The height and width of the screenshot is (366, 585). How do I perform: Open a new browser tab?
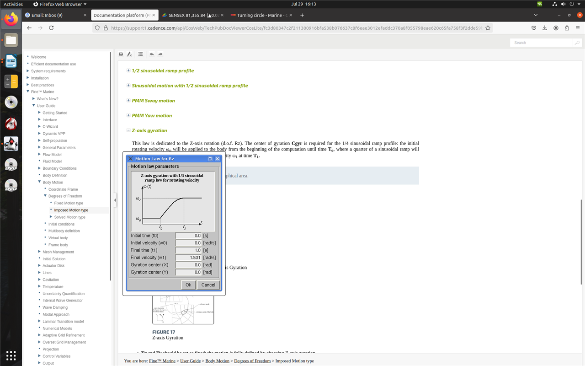[x=302, y=15]
